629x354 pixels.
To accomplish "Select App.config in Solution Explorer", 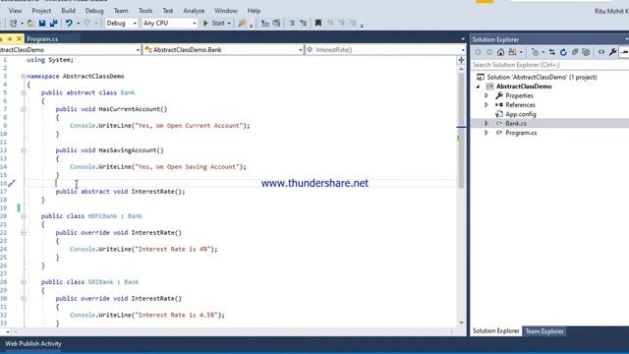I will tap(521, 114).
